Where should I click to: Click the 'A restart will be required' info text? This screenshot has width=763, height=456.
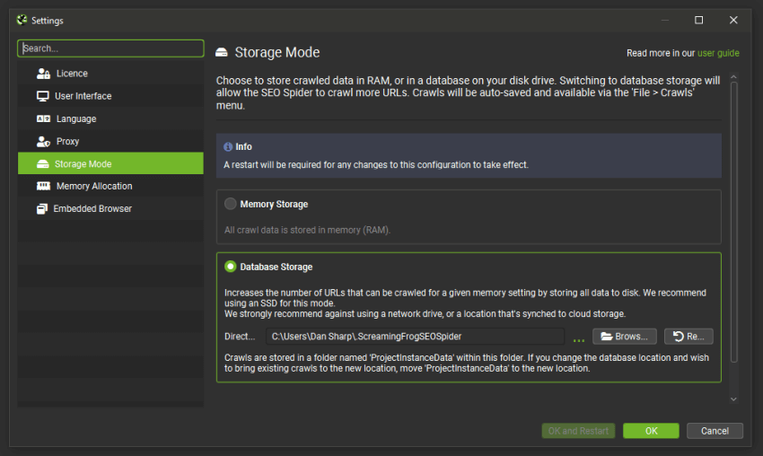375,165
